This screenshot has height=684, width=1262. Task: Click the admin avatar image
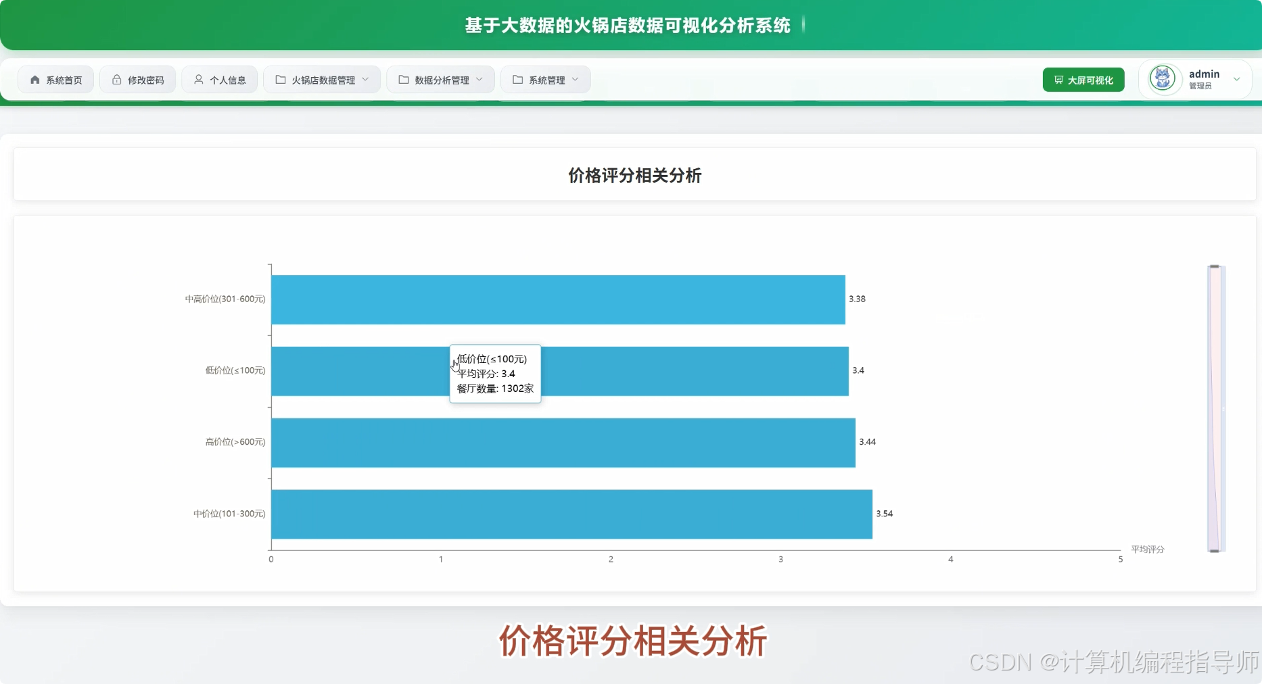[x=1163, y=79]
